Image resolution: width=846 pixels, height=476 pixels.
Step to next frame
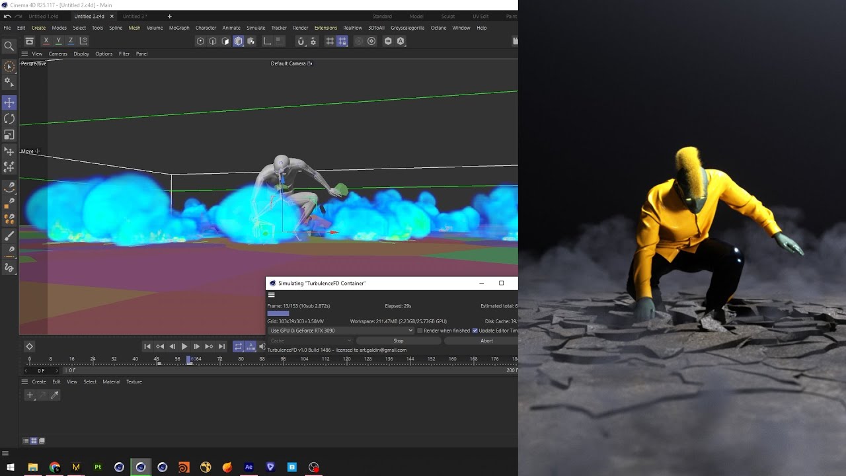pyautogui.click(x=196, y=346)
